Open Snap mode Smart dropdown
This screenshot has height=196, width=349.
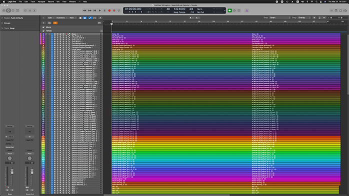pyautogui.click(x=280, y=18)
